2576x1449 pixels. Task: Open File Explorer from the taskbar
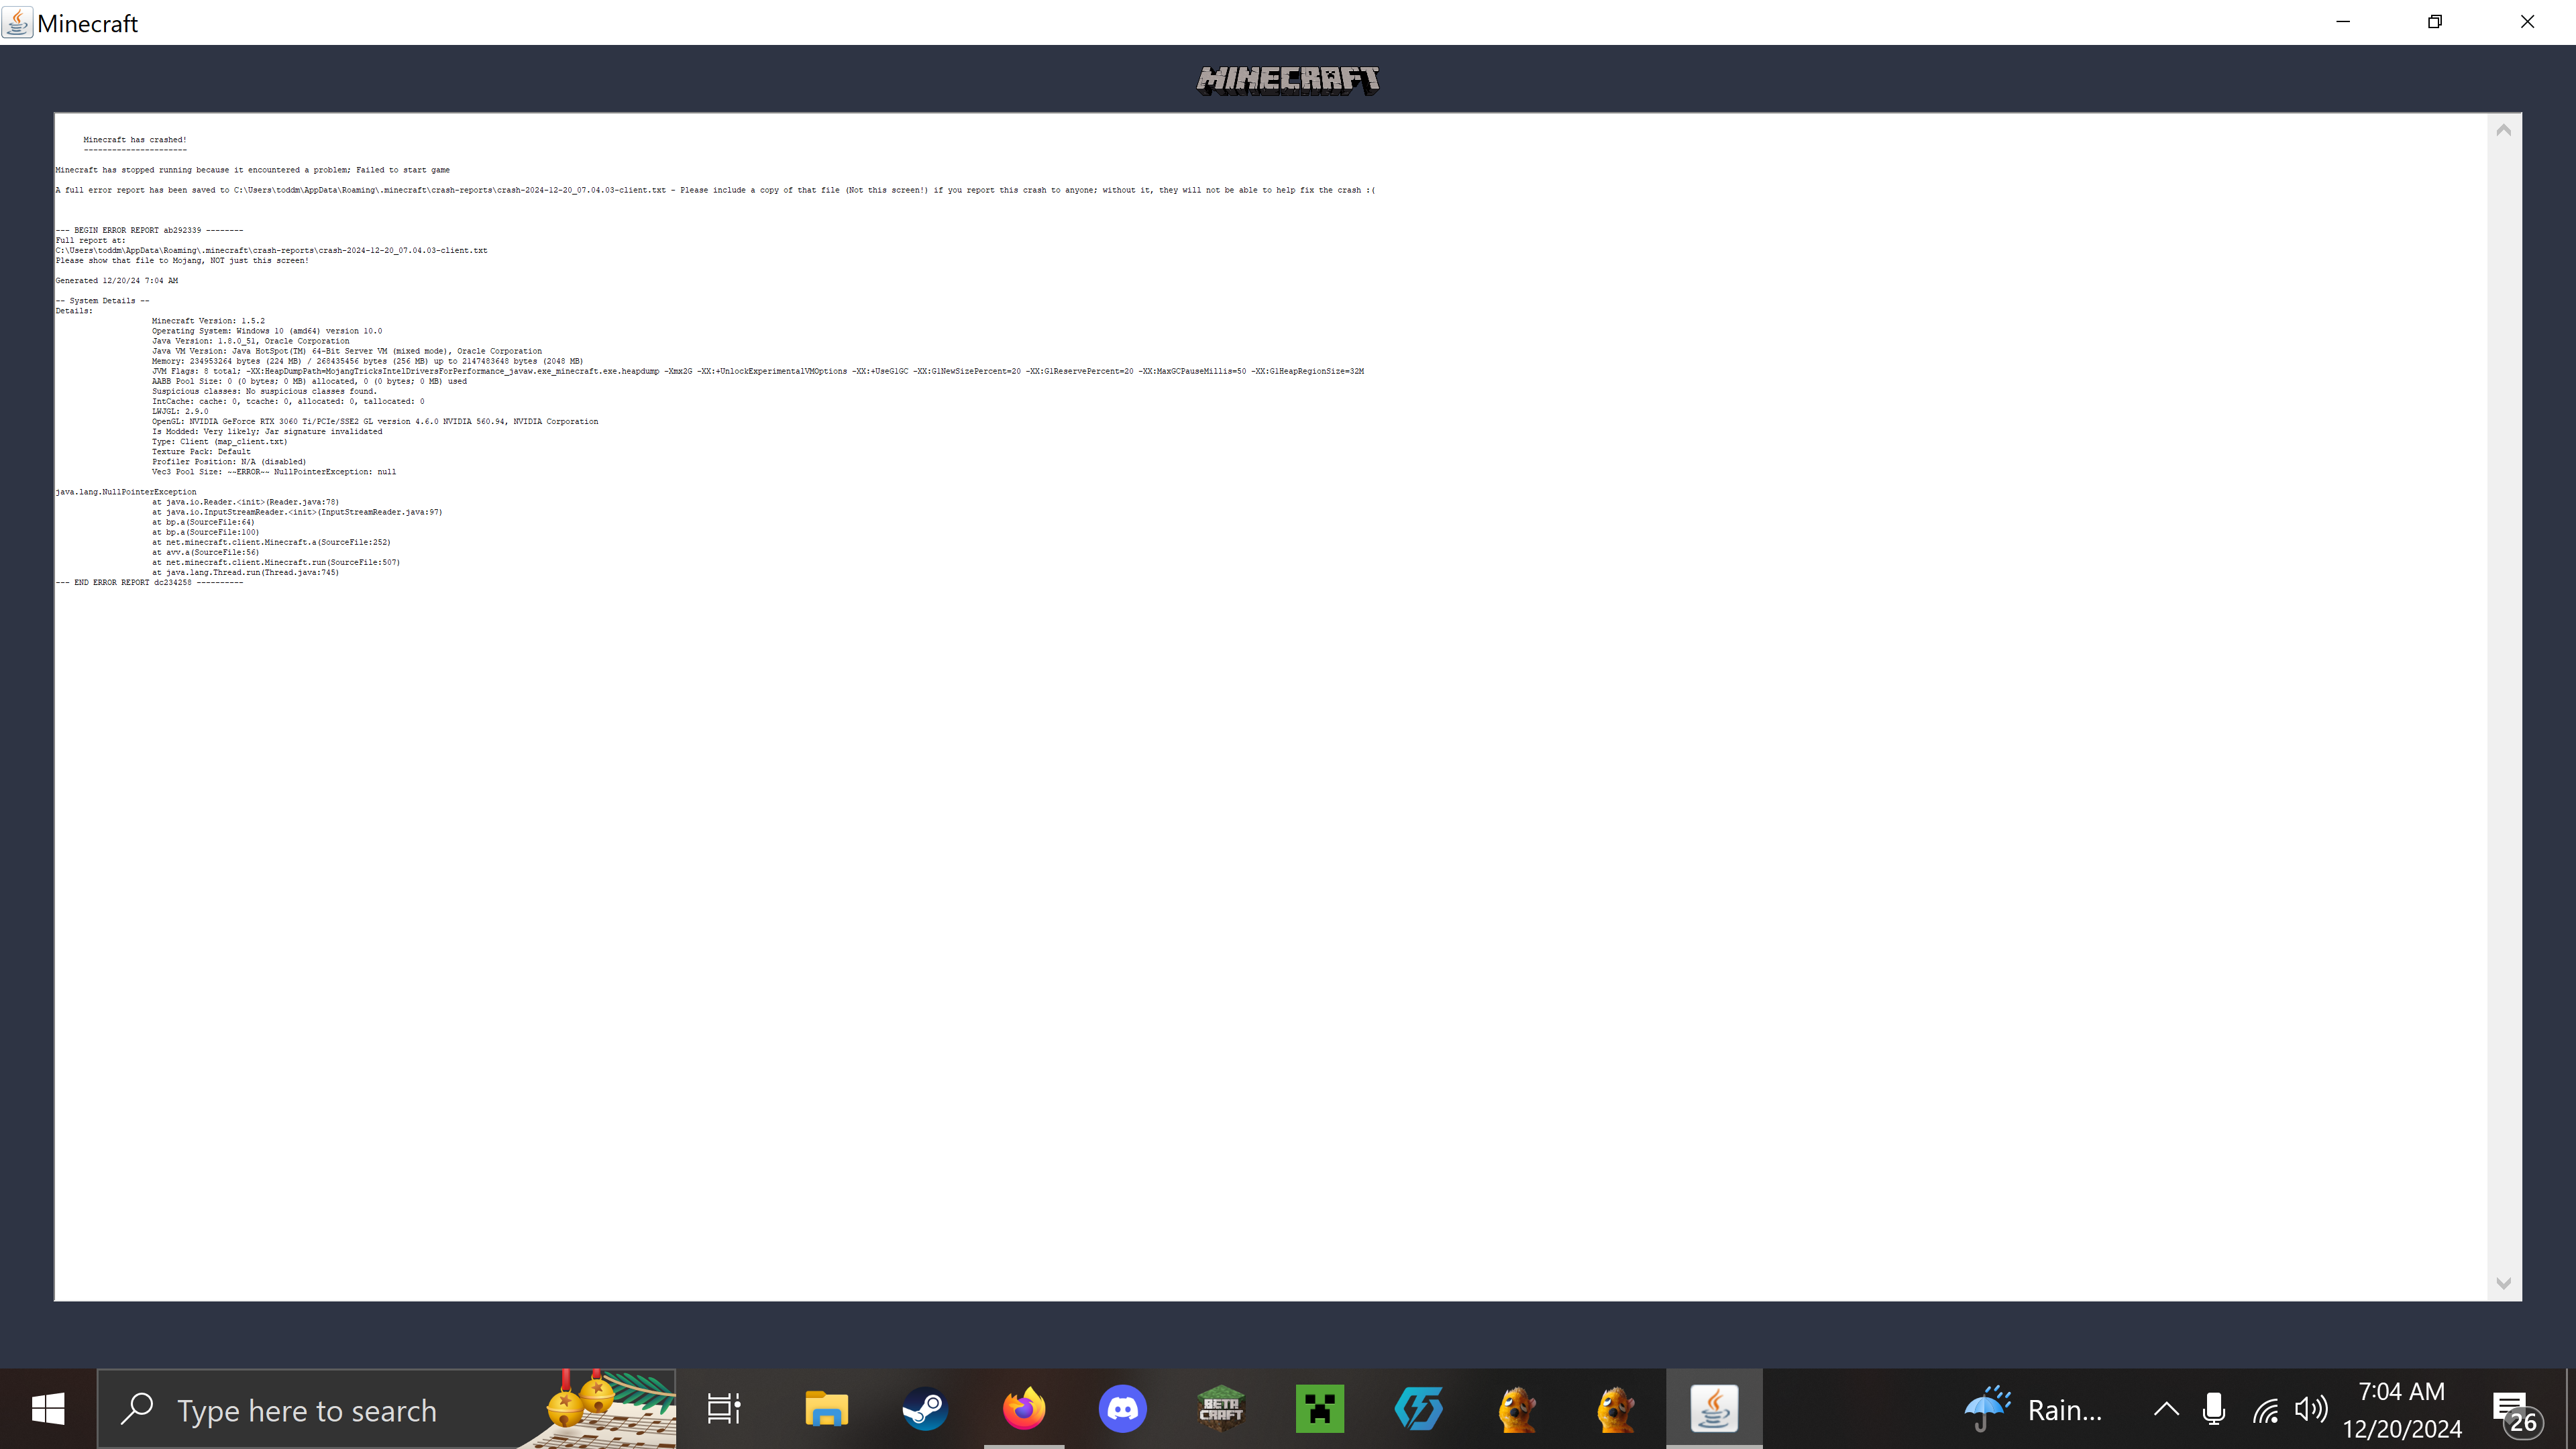click(826, 1408)
